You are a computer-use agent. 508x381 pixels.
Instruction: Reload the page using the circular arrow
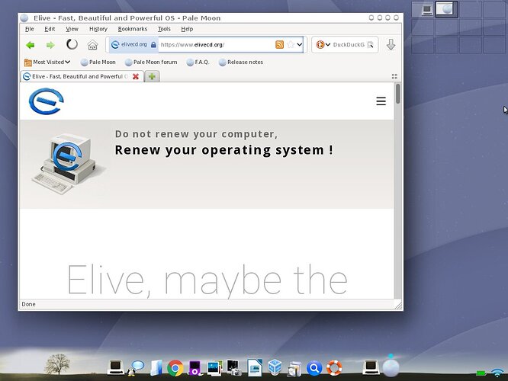[x=72, y=44]
